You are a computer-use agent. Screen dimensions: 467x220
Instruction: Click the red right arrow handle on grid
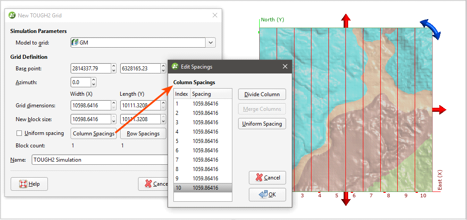pyautogui.click(x=439, y=110)
